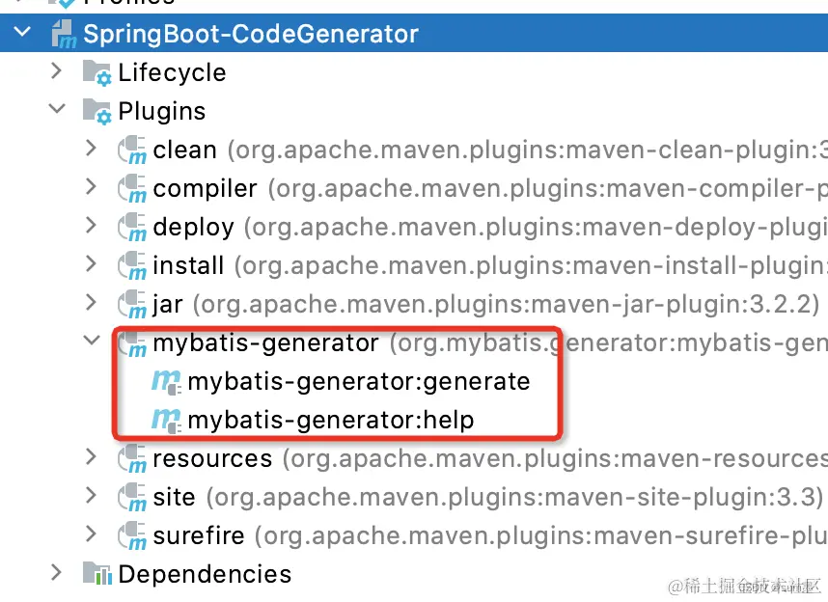The image size is (828, 602).
Task: Click the Lifecycle folder icon
Action: (x=97, y=72)
